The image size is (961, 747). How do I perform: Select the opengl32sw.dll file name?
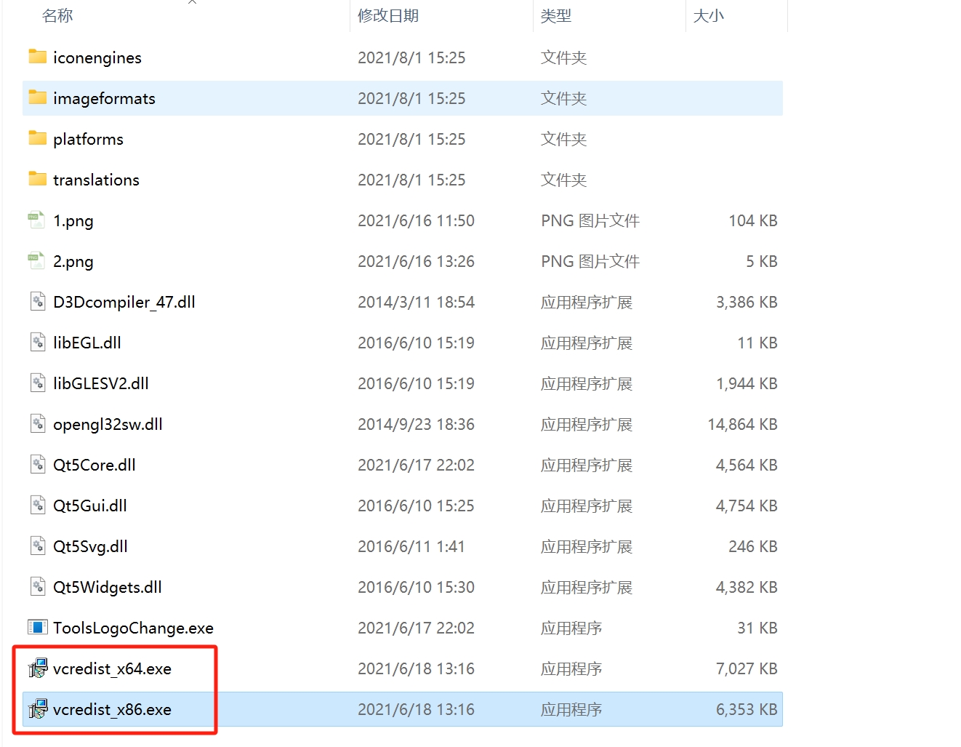108,424
